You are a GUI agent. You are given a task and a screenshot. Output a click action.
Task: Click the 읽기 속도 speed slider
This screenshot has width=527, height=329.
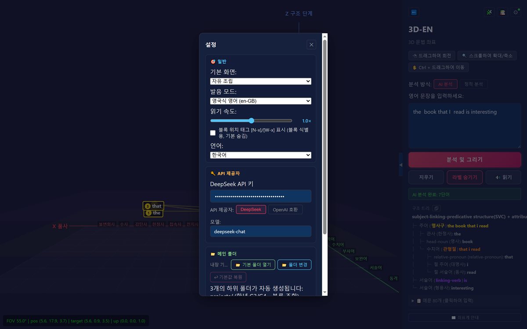tap(251, 121)
